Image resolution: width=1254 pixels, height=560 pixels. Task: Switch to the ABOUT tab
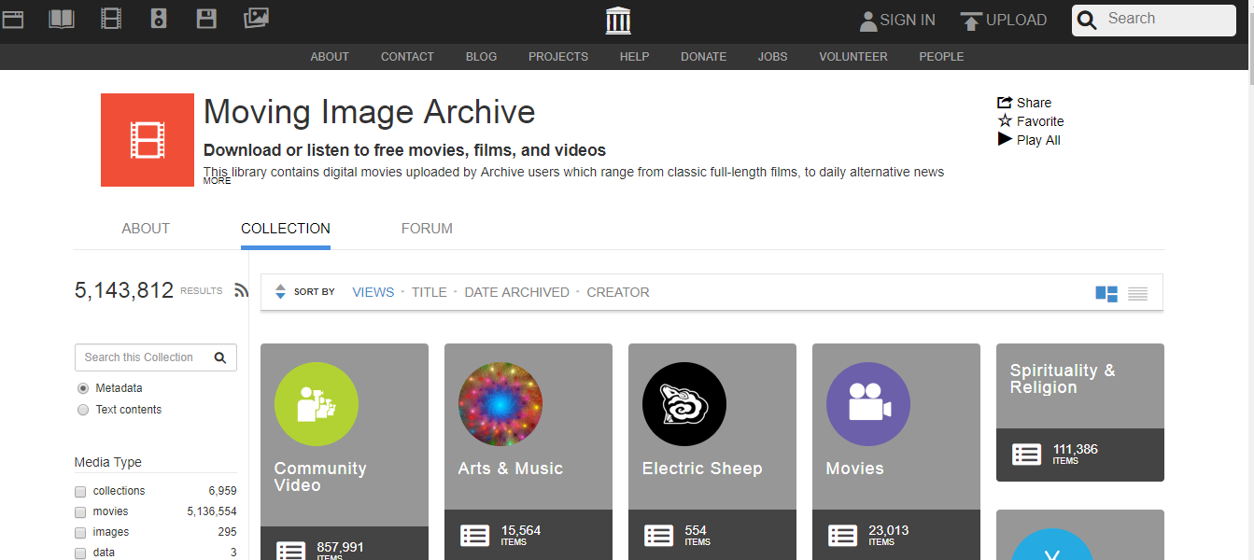(146, 229)
